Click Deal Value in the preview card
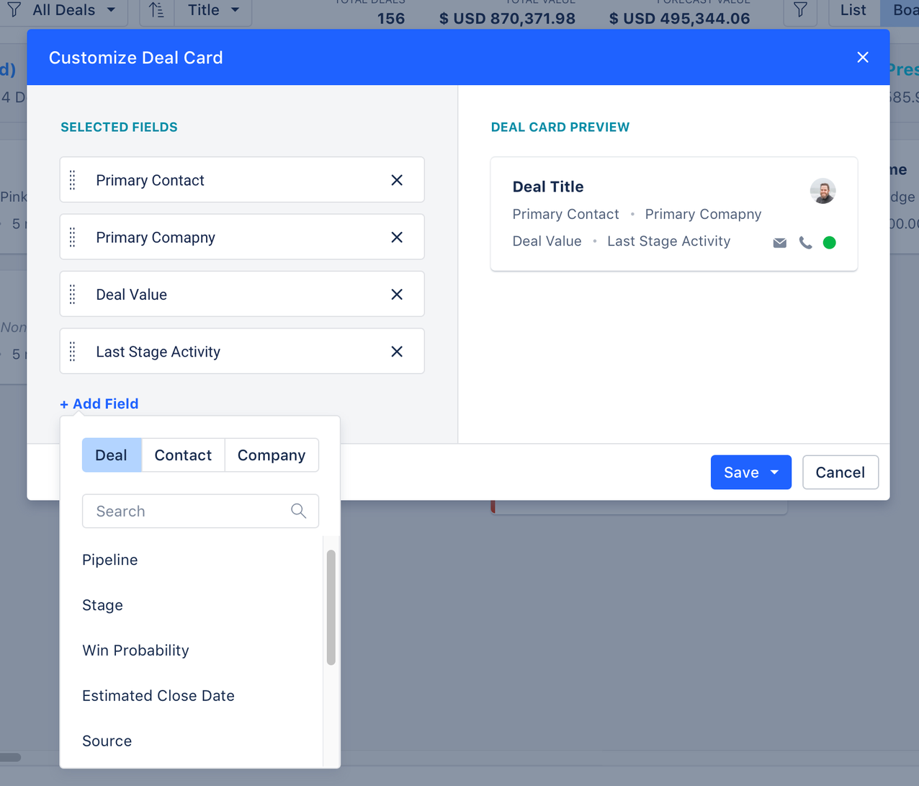This screenshot has height=786, width=919. pos(547,241)
